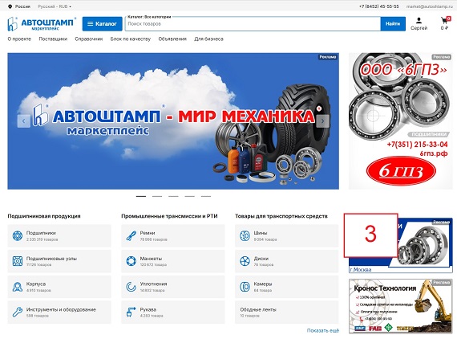Viewport: 457px width, 339px height.
Task: Open the О проекте menu item
Action: point(19,39)
